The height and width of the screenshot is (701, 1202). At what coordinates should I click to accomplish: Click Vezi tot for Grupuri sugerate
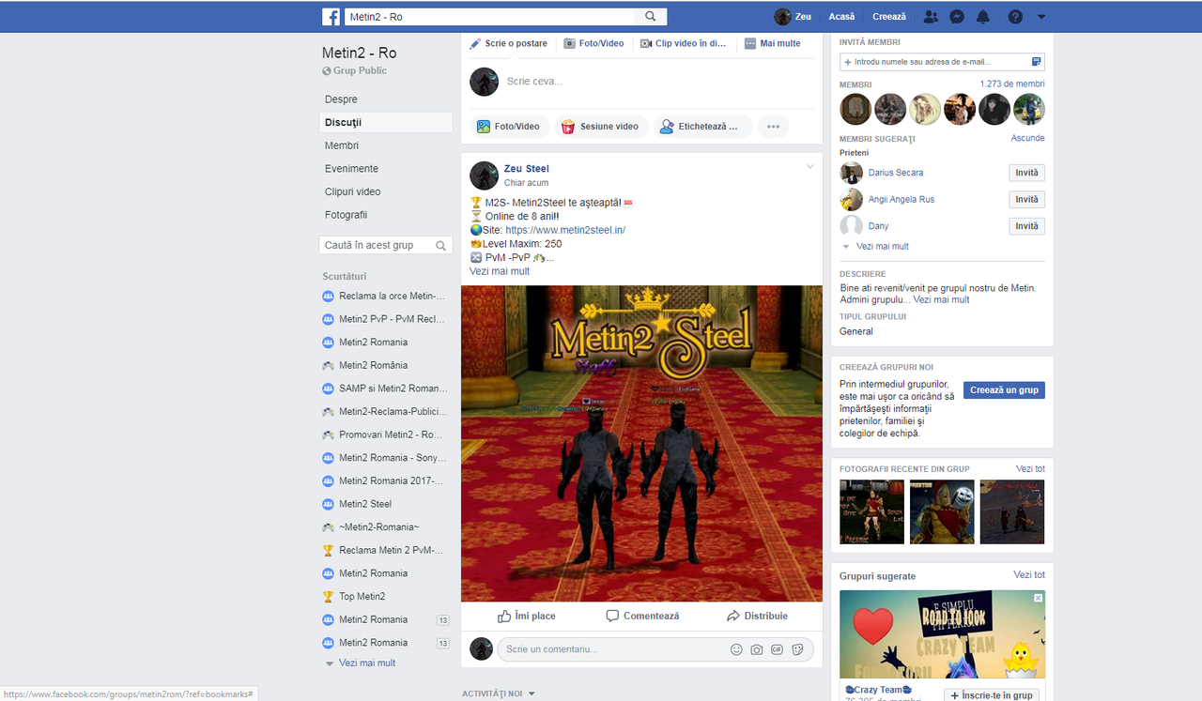click(1029, 574)
